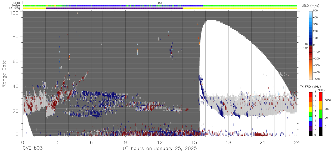
Task: Click the 400 tick on the velocity scale
Action: click(x=316, y=17)
